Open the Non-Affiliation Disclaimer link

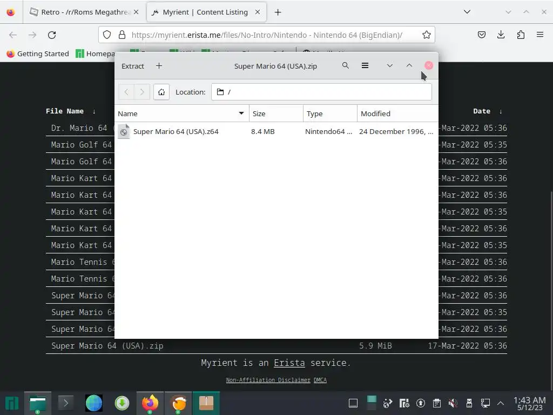(268, 380)
